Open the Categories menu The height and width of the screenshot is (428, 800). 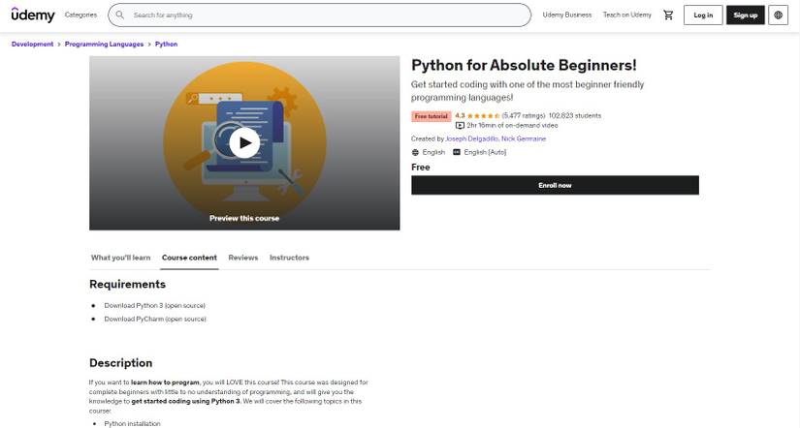coord(80,15)
